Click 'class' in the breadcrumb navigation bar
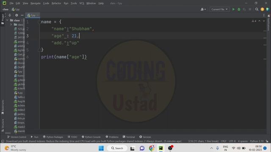 pos(6,9)
